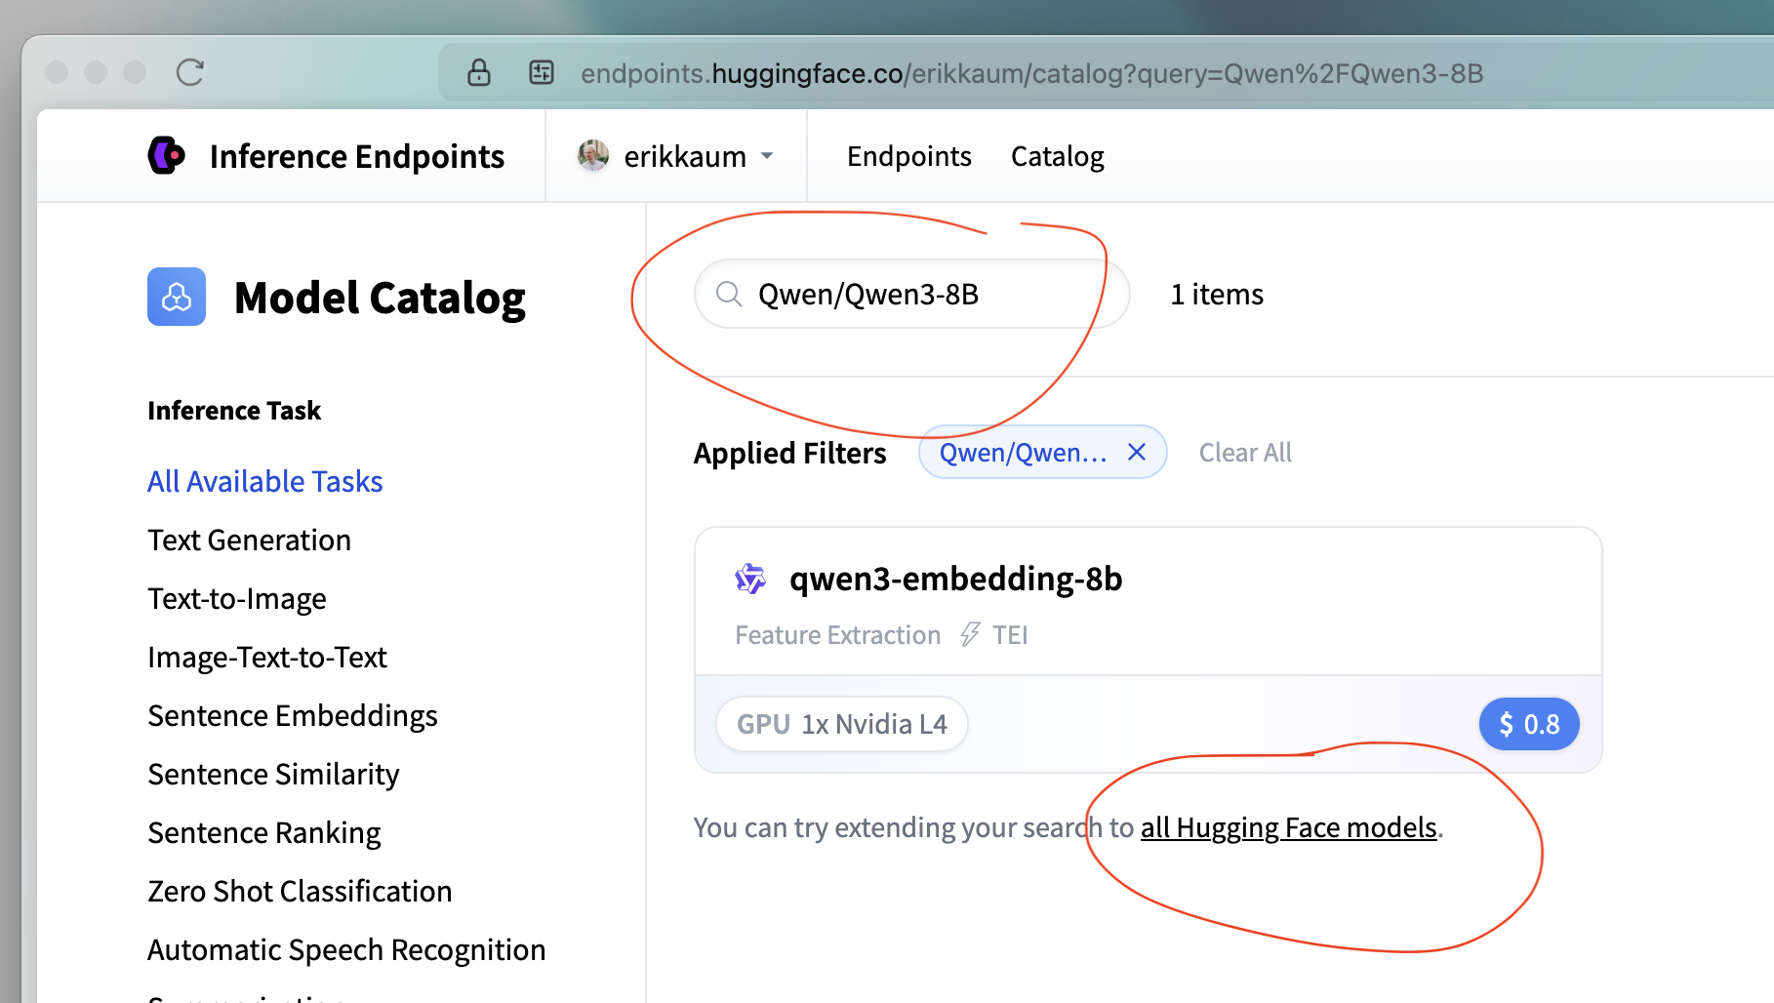1774x1003 pixels.
Task: Filter by Sentence Ranking task
Action: (263, 833)
